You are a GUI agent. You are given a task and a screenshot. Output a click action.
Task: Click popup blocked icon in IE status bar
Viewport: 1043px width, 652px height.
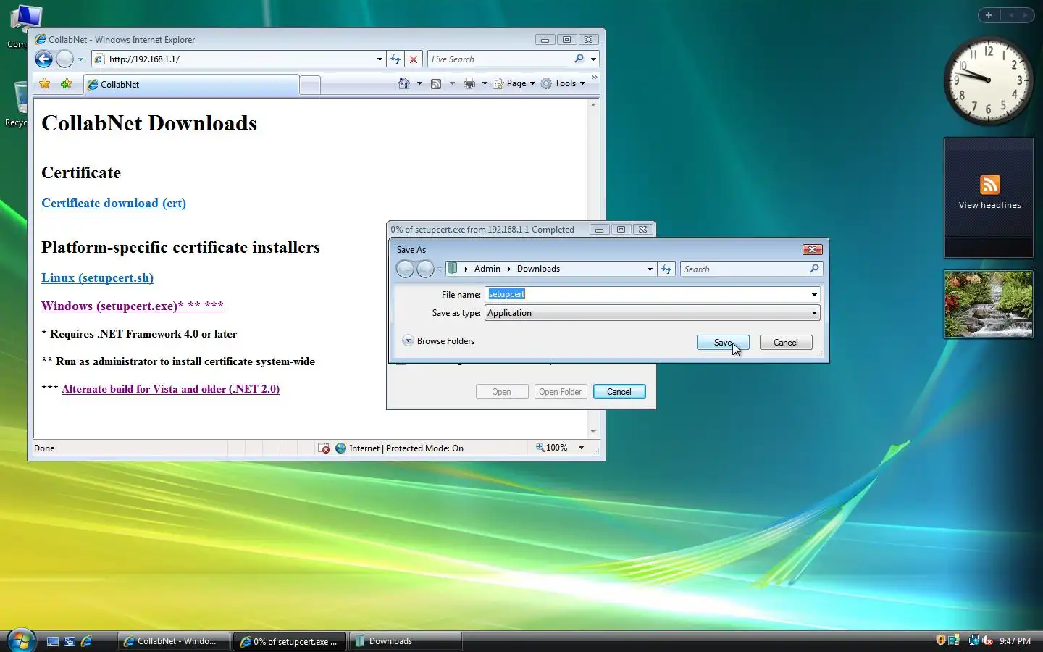pos(324,448)
